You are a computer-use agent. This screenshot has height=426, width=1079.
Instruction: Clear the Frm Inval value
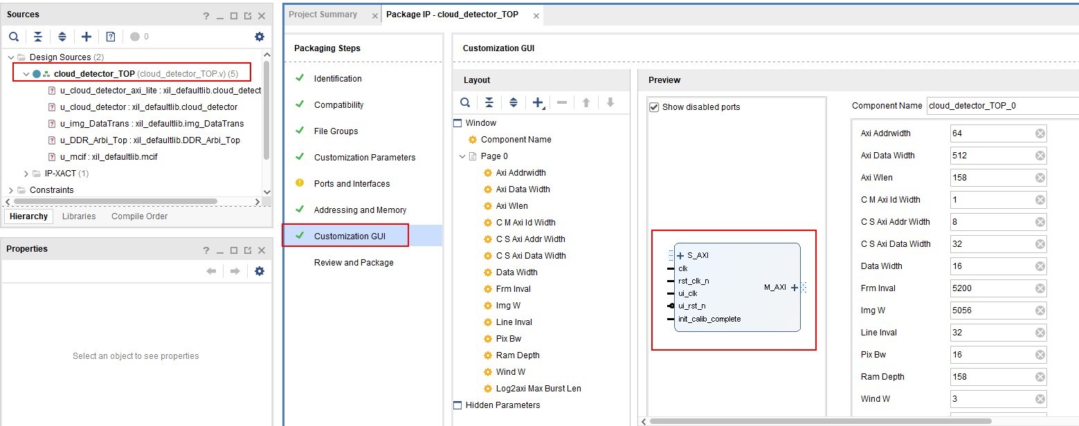[x=1040, y=288]
